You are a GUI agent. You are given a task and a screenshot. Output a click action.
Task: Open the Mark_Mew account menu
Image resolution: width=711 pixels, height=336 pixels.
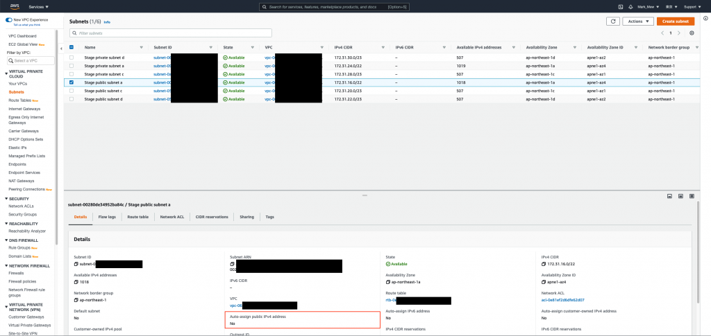coord(648,7)
